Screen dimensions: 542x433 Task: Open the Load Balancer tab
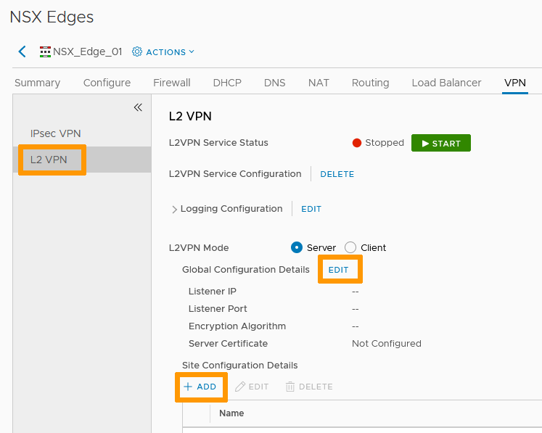click(446, 83)
